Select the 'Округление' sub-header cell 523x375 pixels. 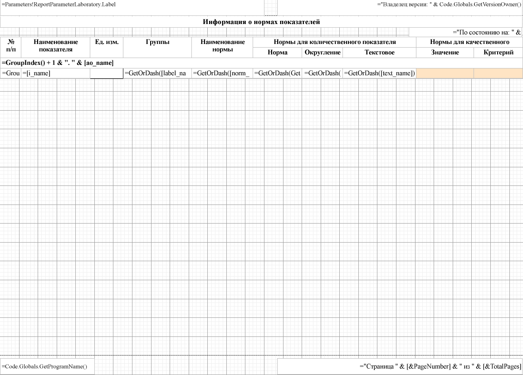pyautogui.click(x=323, y=53)
